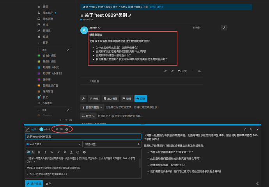
Task: Focus the composer title input field
Action: pyautogui.click(x=83, y=137)
